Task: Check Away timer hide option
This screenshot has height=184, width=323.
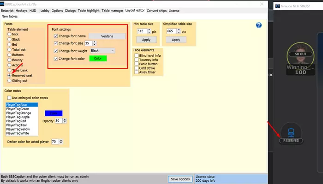Action: [137, 72]
